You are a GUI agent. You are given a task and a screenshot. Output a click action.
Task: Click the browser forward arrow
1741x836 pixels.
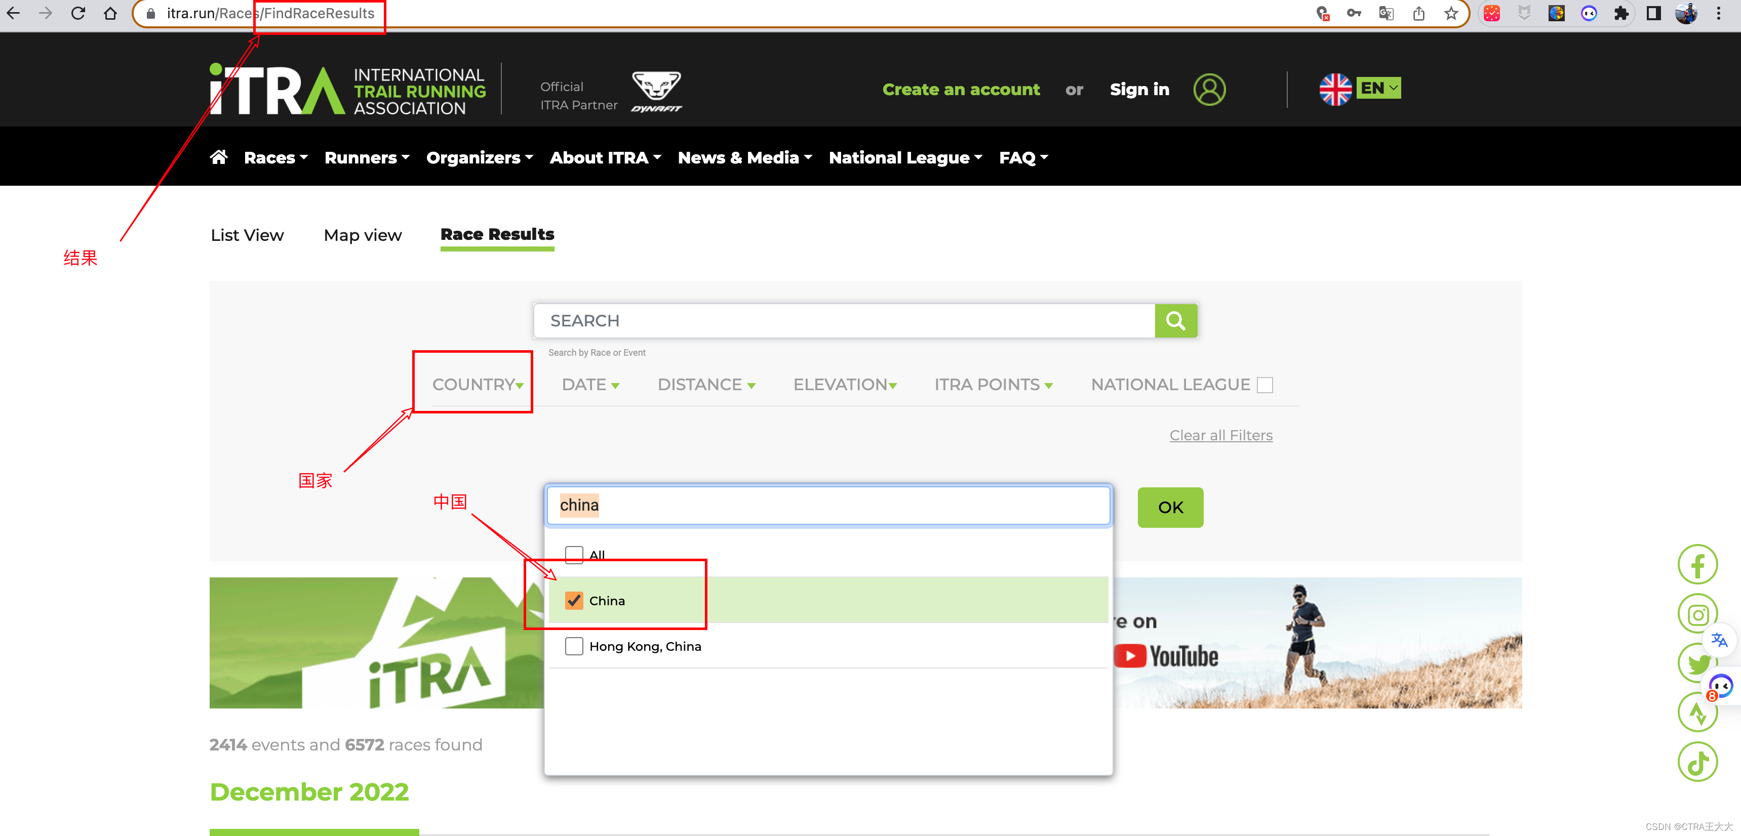pos(45,13)
